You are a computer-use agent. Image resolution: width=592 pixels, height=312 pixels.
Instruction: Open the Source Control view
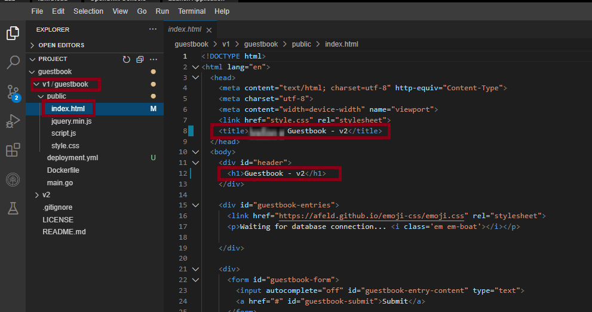point(13,91)
